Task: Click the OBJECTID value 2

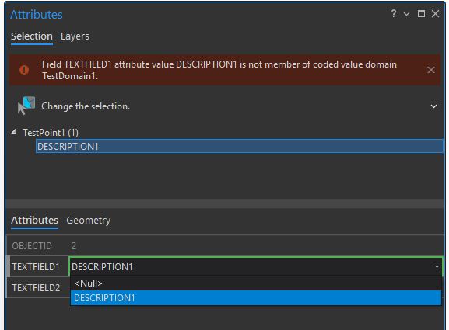Action: pos(74,245)
